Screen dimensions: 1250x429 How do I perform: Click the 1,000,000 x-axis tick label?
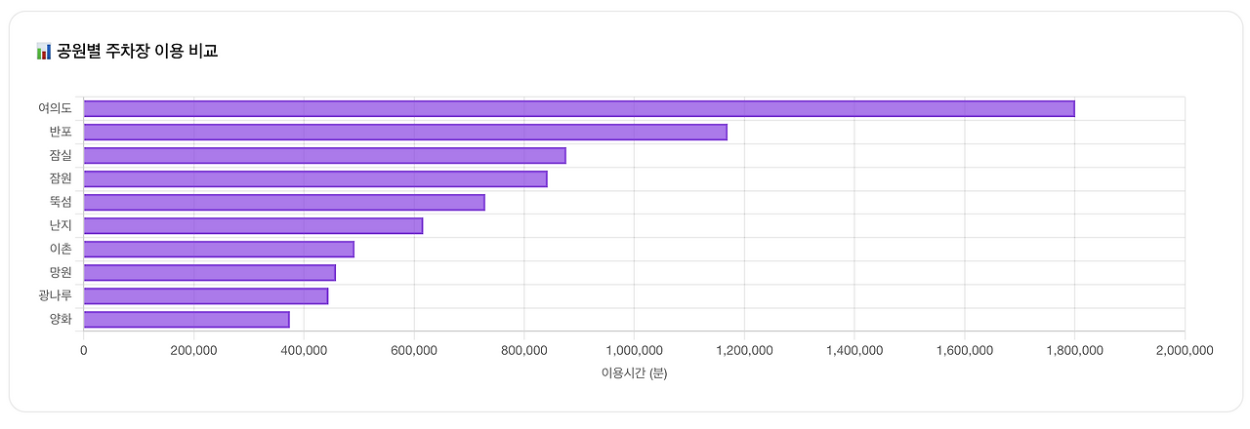coord(634,349)
